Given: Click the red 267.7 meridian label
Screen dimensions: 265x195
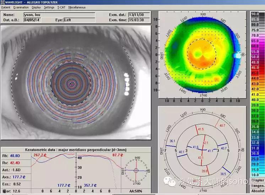Looking at the screenshot, I should pyautogui.click(x=40, y=155).
